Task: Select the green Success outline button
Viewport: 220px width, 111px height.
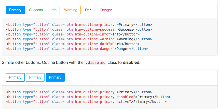Action: (x=36, y=10)
